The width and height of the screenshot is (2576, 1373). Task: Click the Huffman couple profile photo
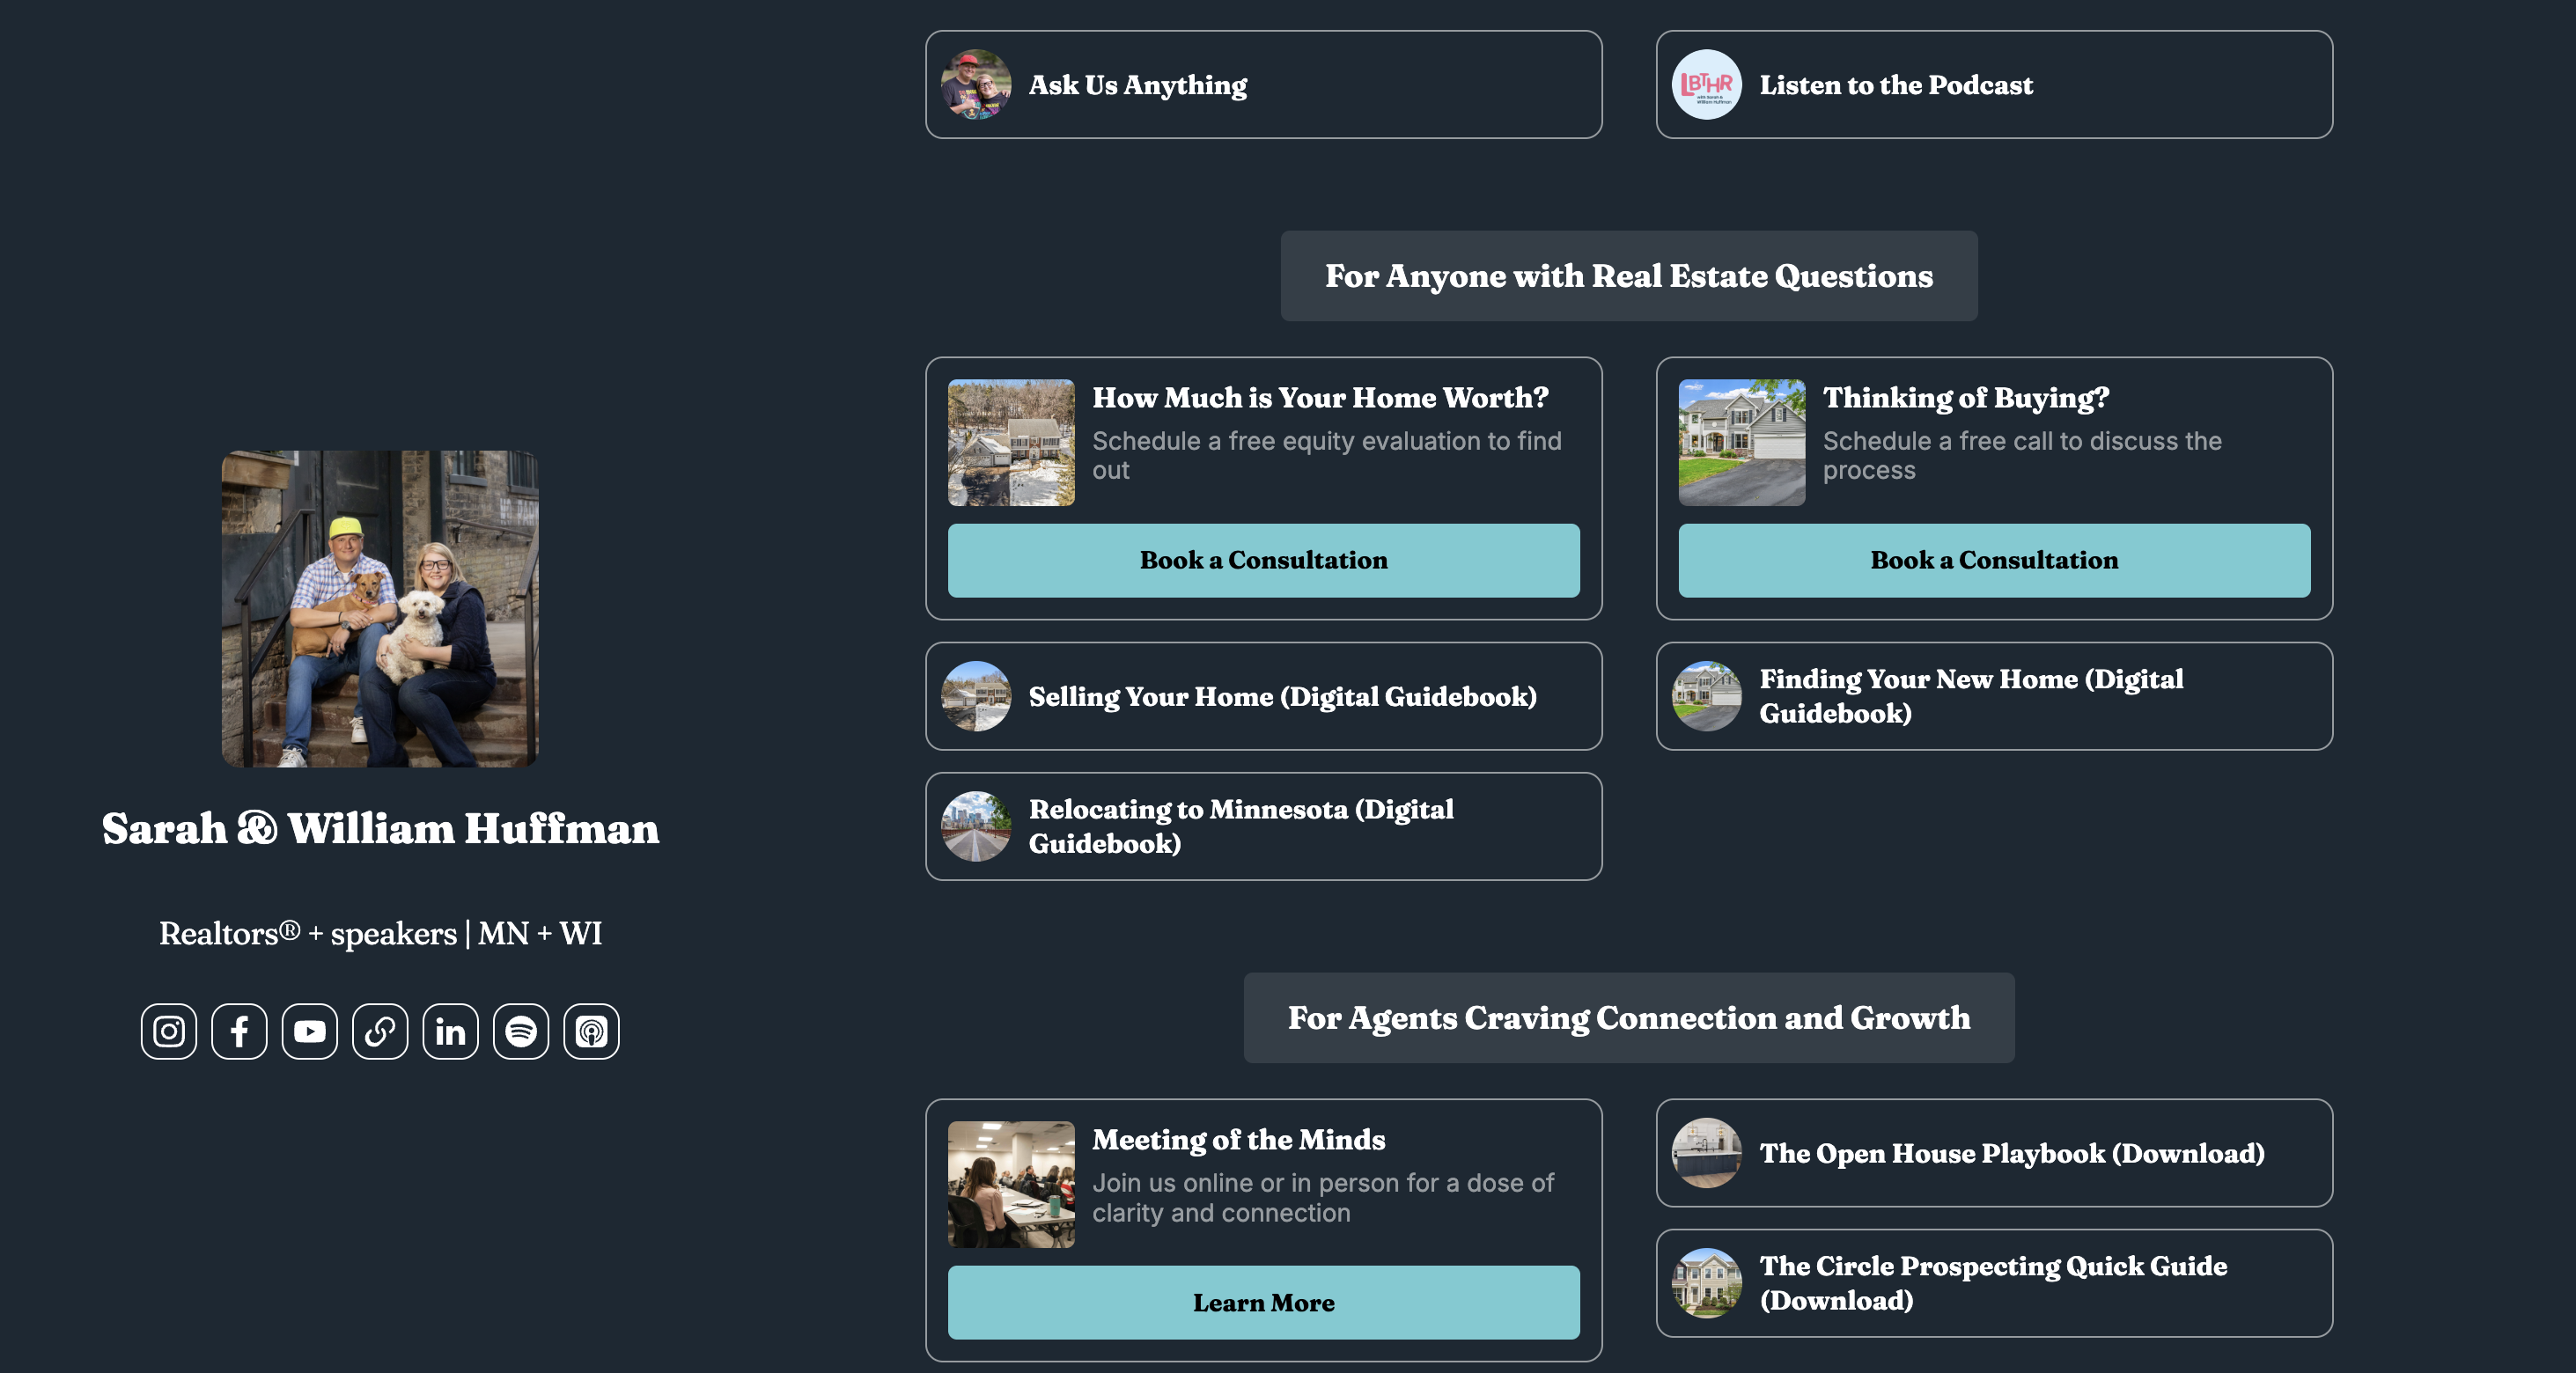[x=380, y=609]
